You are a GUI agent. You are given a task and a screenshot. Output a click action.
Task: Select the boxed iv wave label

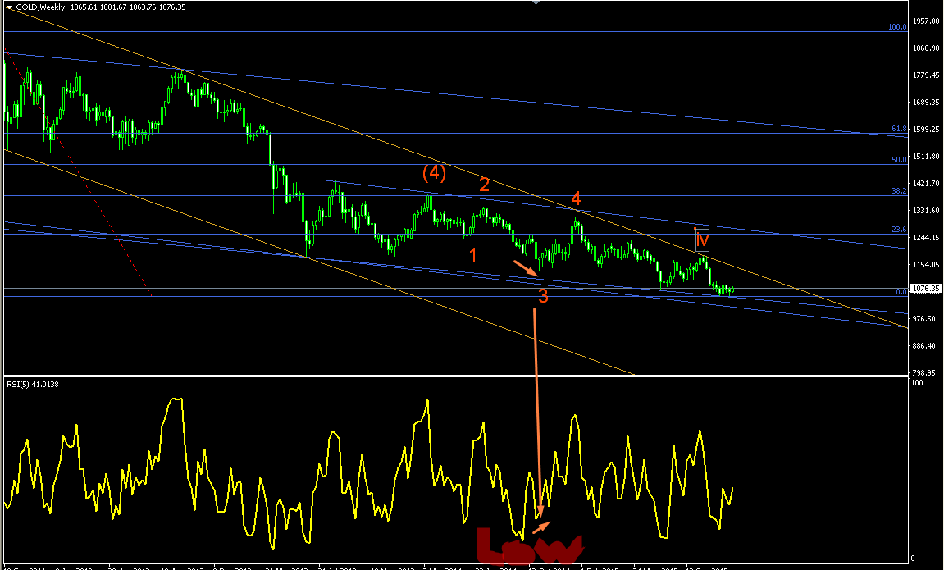tap(702, 241)
